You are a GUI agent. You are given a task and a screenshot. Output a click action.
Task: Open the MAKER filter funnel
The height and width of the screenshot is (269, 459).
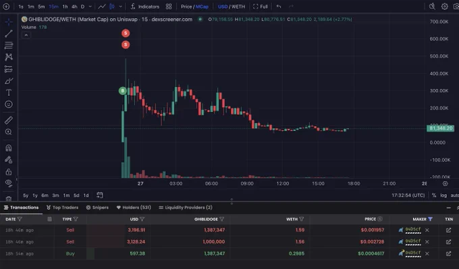[430, 219]
